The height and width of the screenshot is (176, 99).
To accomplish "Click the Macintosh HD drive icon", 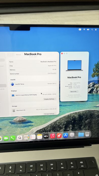I will click(14, 110).
